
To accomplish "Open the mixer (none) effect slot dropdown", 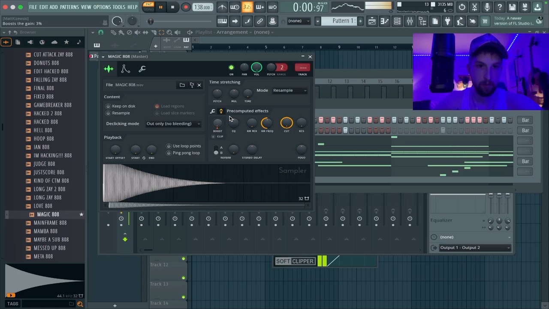I will tap(475, 237).
